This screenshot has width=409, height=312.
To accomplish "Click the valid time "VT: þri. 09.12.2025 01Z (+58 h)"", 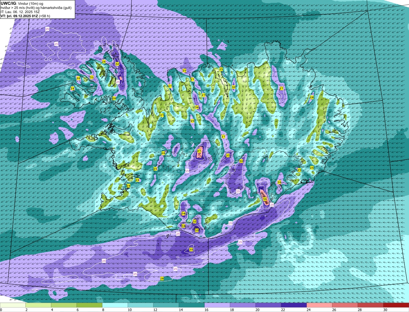I will [x=25, y=16].
